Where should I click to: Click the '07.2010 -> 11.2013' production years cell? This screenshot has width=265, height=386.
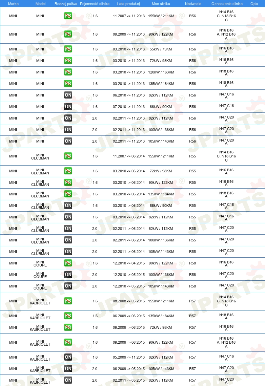point(129,107)
